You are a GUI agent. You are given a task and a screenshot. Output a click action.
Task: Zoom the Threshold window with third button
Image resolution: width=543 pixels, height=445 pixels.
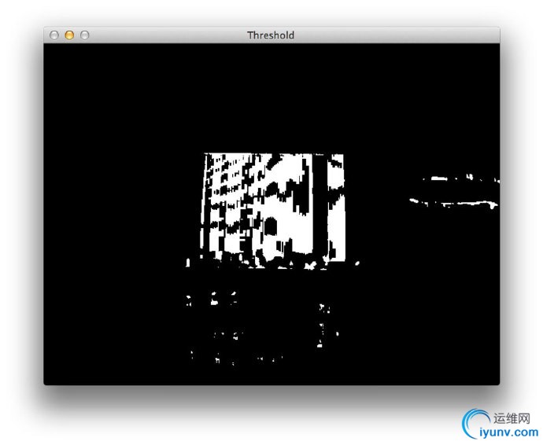tap(84, 35)
